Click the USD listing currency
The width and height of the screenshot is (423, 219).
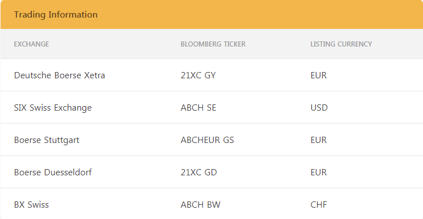pos(319,107)
